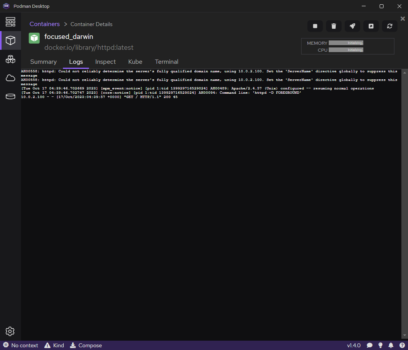408x350 pixels.
Task: Open the Volumes sidebar icon
Action: coord(10,96)
